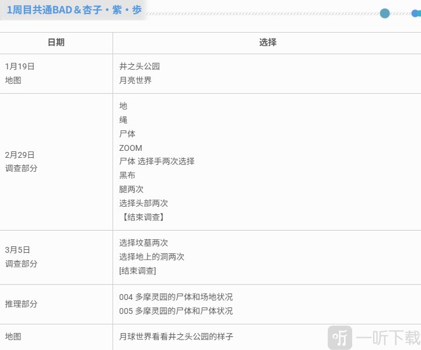Click the 黑布 entry

tap(127, 175)
